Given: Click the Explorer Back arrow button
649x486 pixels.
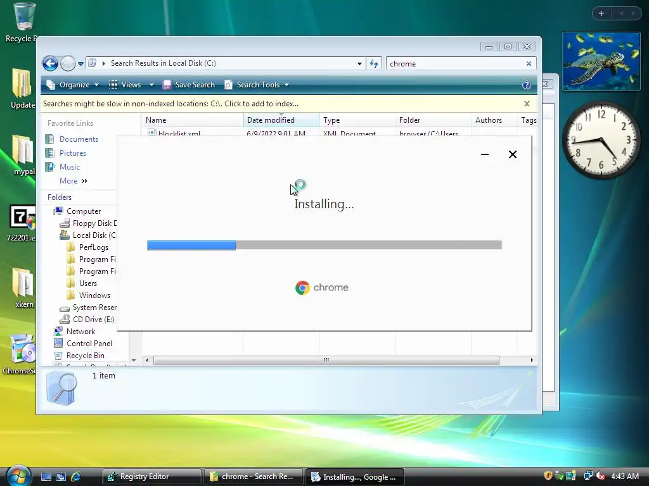Looking at the screenshot, I should 50,64.
